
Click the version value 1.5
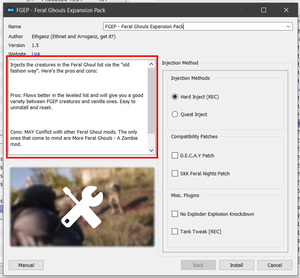tap(35, 45)
